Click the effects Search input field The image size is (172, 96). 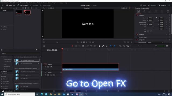[21, 53]
